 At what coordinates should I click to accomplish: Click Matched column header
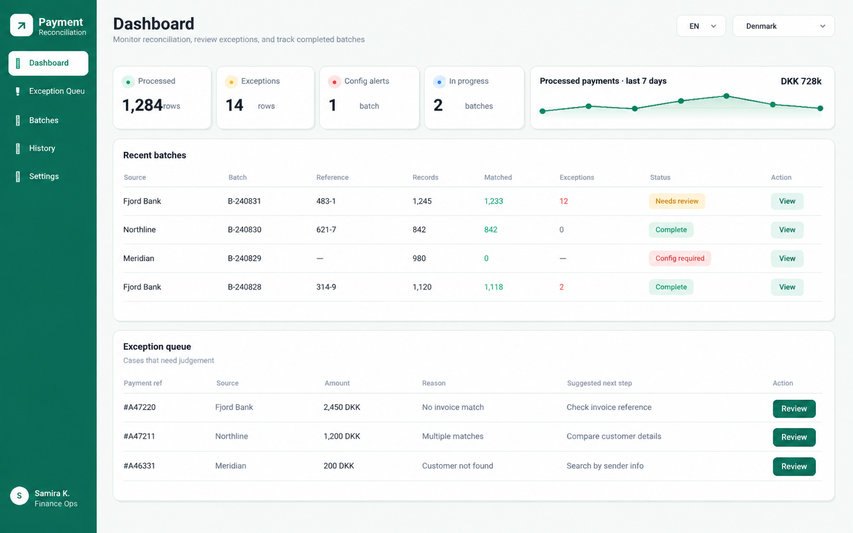coord(498,177)
